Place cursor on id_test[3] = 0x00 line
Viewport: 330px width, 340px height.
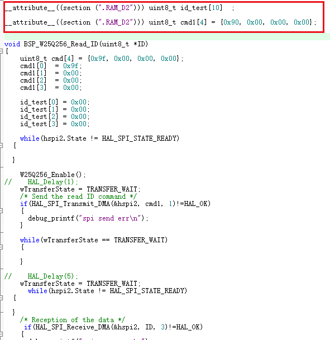pyautogui.click(x=55, y=124)
